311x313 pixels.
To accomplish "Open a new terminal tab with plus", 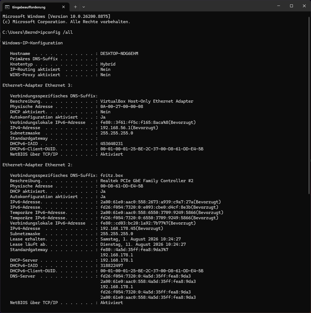I will pyautogui.click(x=75, y=7).
